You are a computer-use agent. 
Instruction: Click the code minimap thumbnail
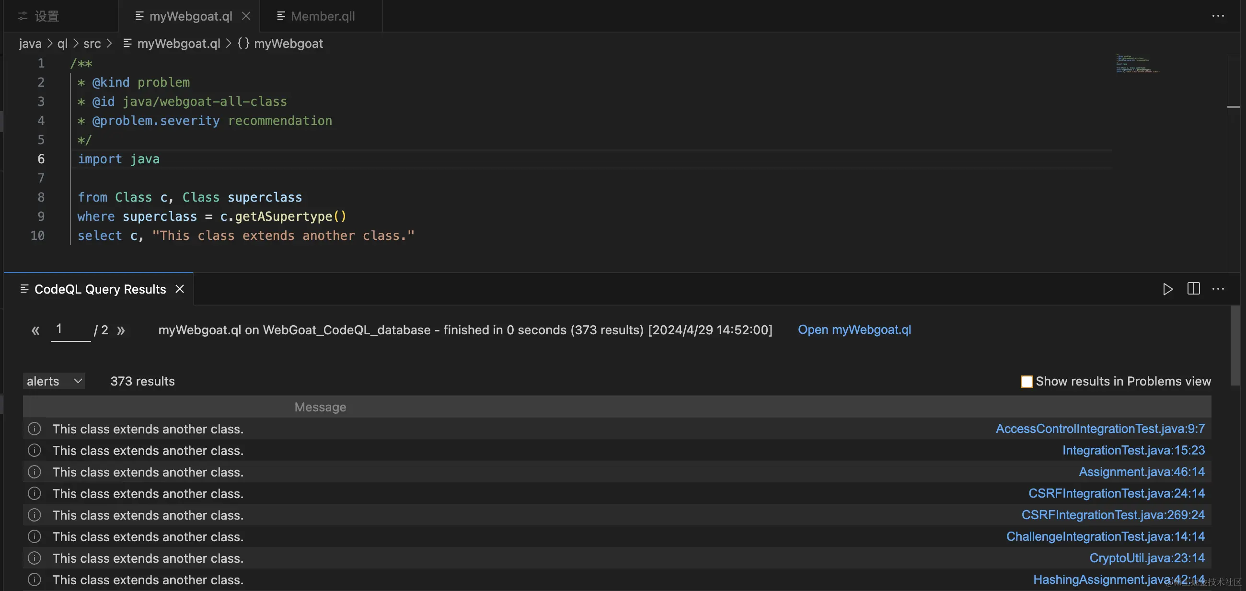(x=1137, y=63)
